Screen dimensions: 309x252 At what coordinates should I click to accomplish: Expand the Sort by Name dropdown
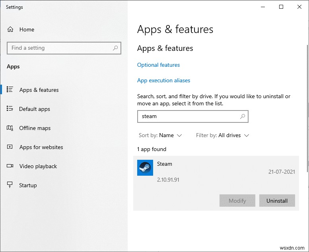(x=160, y=136)
